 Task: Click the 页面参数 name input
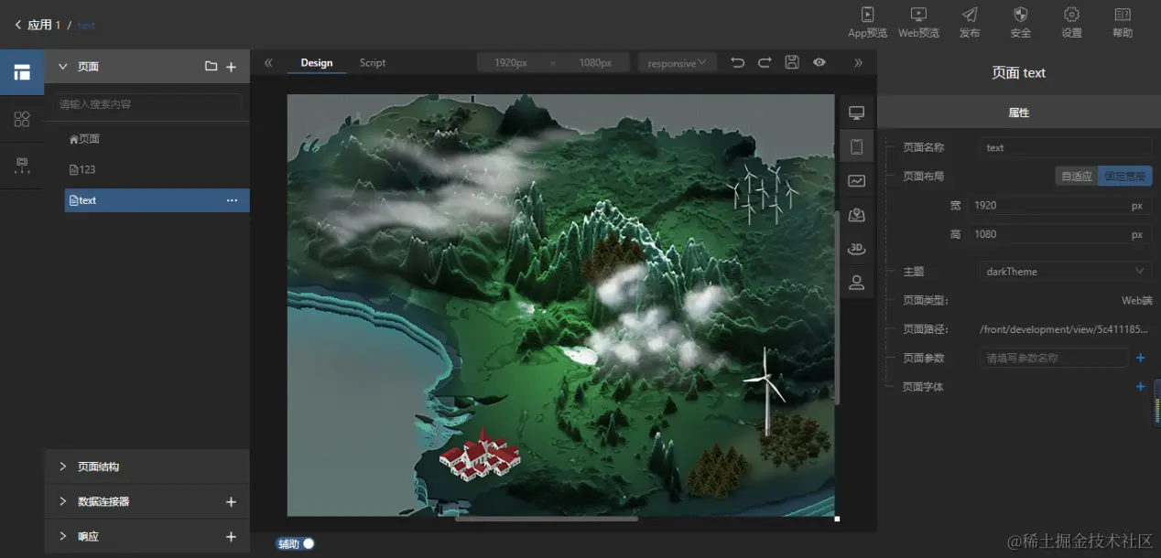pyautogui.click(x=1053, y=358)
